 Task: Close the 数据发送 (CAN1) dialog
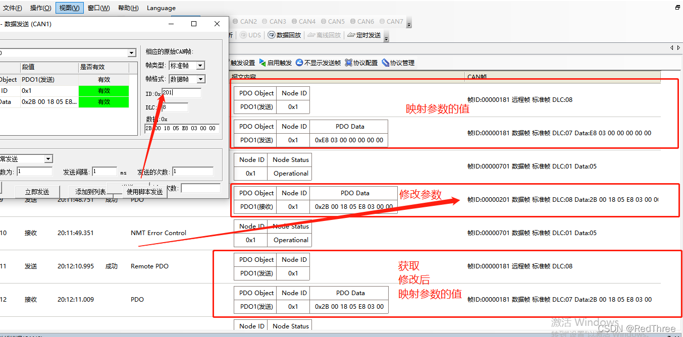(217, 24)
